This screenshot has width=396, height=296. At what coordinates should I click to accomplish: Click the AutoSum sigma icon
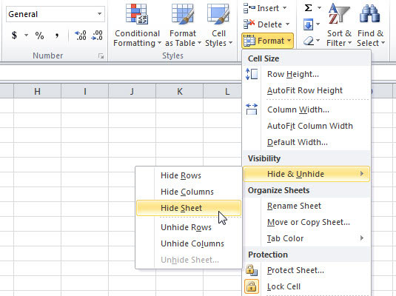[308, 8]
